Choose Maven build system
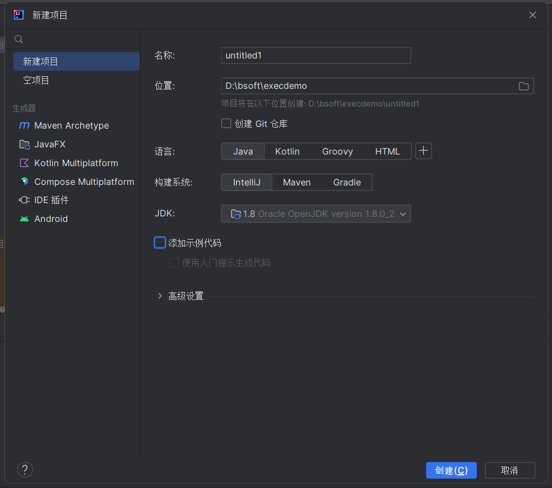The width and height of the screenshot is (552, 488). coord(297,182)
